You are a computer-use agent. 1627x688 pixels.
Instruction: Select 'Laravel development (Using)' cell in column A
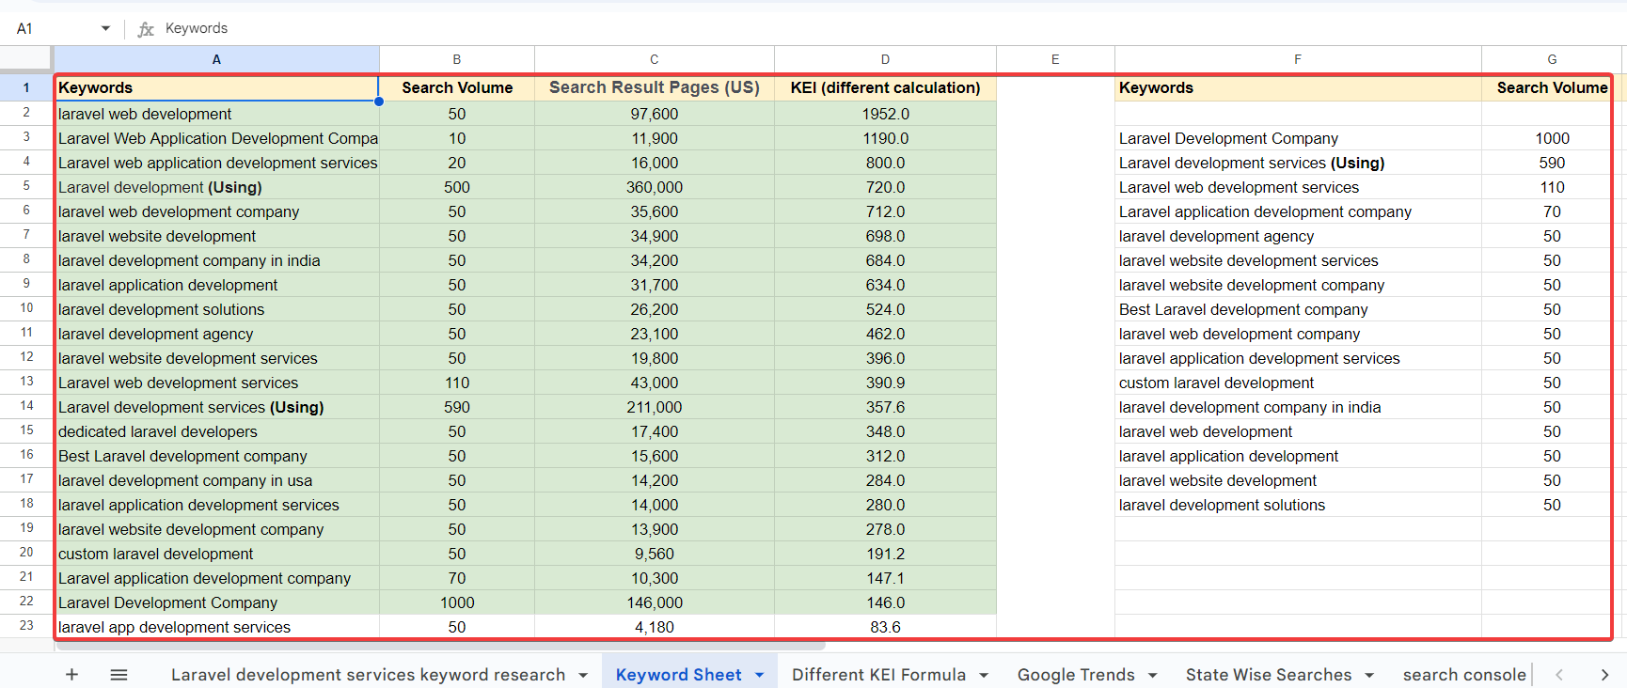pos(216,187)
